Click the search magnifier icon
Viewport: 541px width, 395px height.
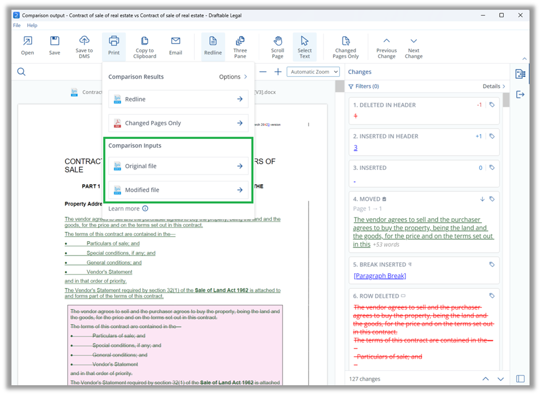[21, 72]
